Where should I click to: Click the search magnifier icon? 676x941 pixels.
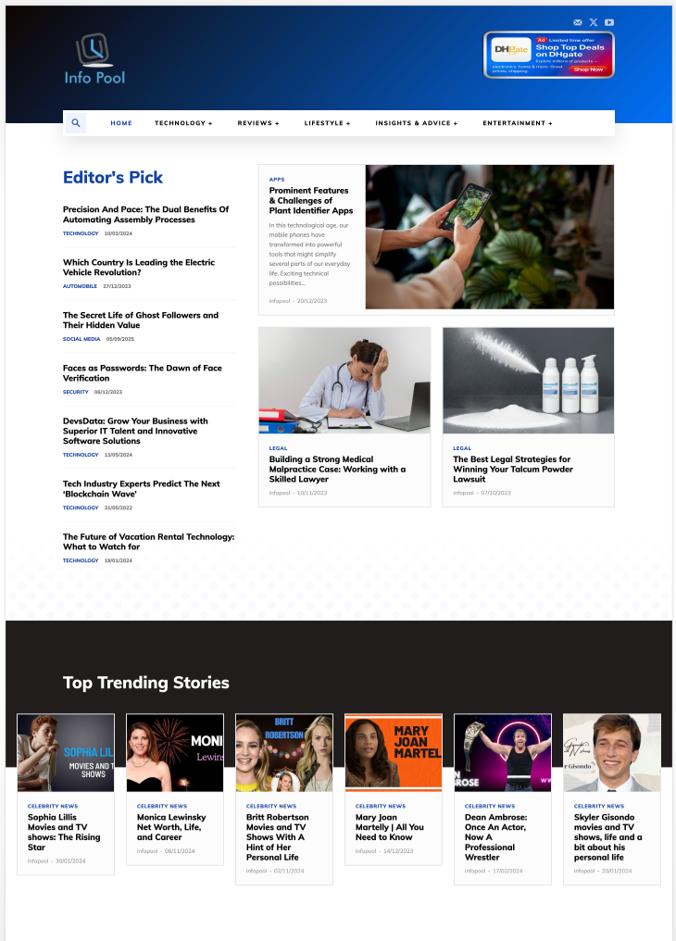pyautogui.click(x=76, y=123)
